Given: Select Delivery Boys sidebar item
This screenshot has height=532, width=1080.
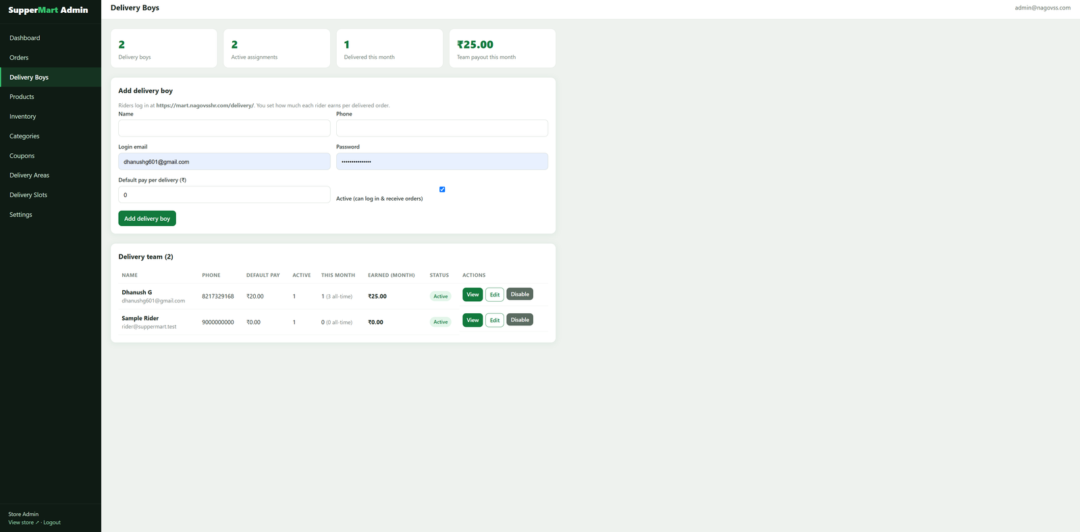Looking at the screenshot, I should coord(51,77).
